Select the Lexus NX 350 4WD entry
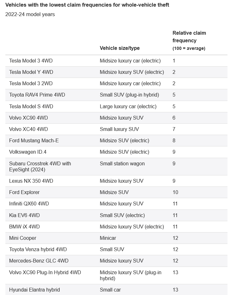This screenshot has height=295, width=236. click(x=31, y=181)
